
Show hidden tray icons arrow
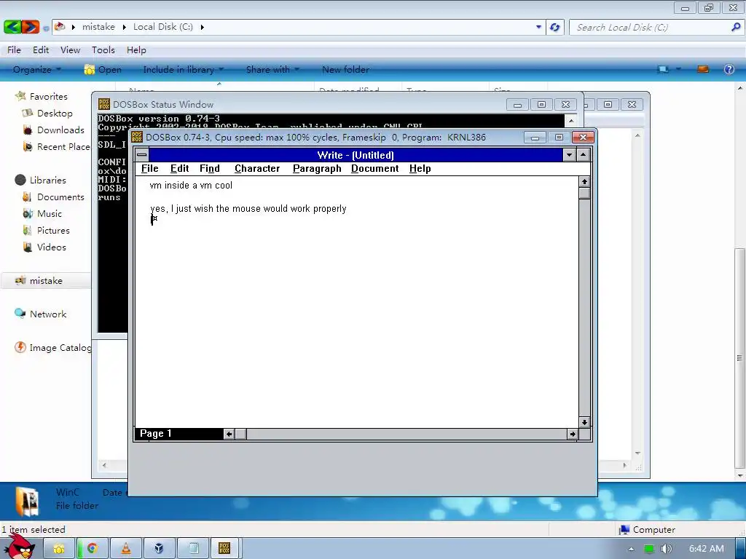(x=631, y=549)
